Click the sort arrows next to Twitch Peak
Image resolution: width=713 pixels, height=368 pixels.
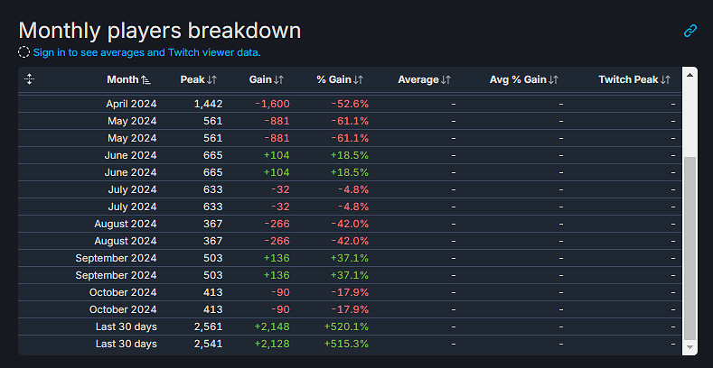click(x=666, y=79)
